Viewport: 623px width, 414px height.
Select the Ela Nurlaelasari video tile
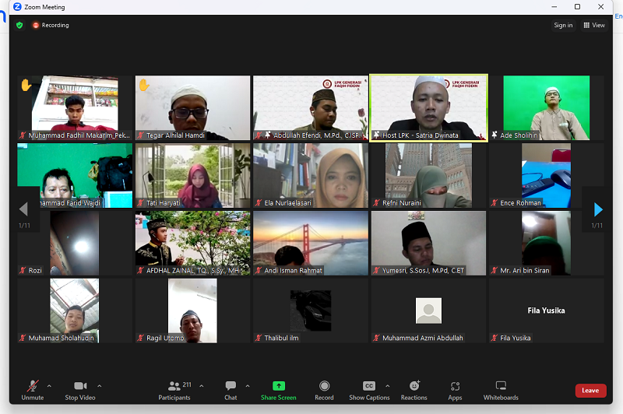click(311, 175)
